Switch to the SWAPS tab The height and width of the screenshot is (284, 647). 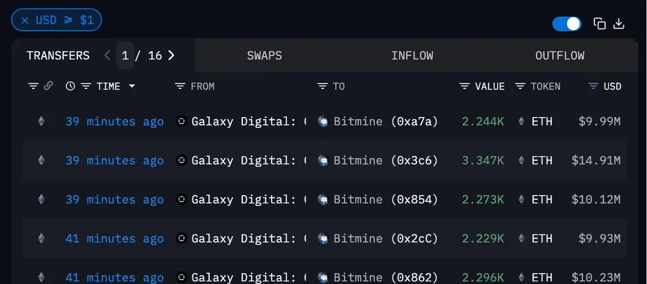coord(265,56)
